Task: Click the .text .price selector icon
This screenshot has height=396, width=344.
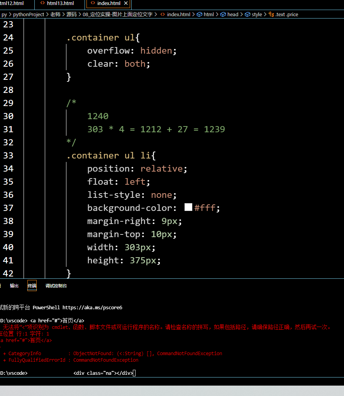Action: [271, 14]
